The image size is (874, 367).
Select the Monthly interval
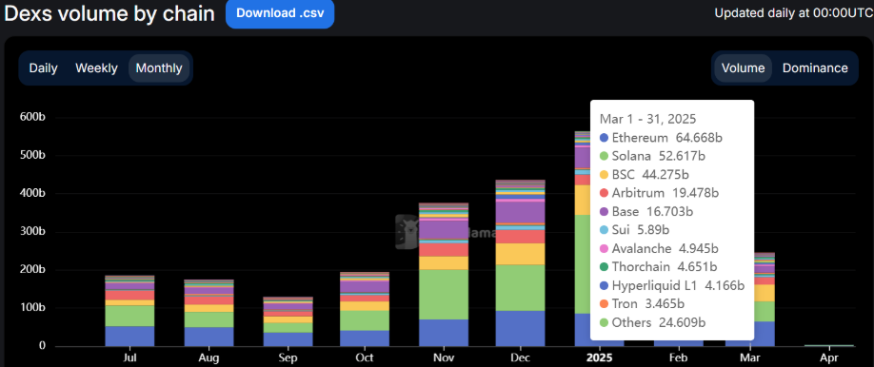159,68
